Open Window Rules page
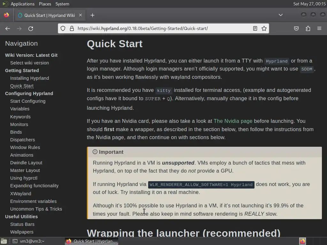The width and height of the screenshot is (327, 245). point(25,147)
